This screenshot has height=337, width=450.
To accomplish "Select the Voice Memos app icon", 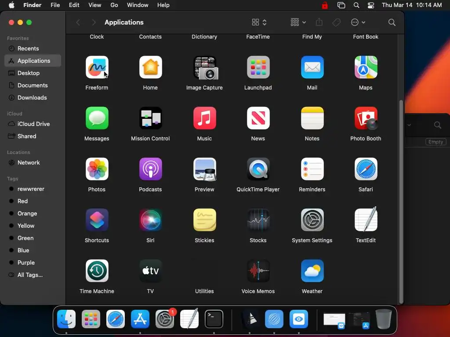I will pyautogui.click(x=258, y=270).
